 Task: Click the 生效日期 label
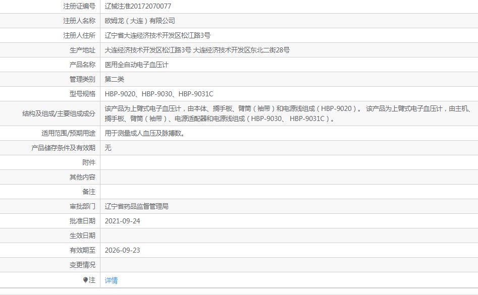click(82, 235)
